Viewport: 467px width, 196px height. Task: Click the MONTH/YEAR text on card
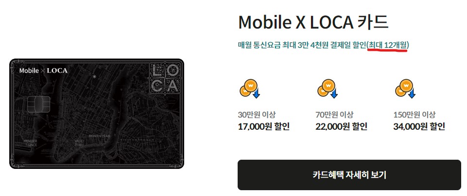point(100,136)
